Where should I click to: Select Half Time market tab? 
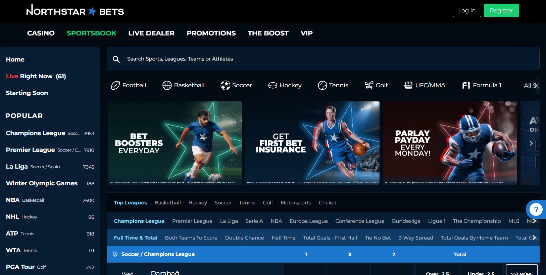pyautogui.click(x=284, y=238)
